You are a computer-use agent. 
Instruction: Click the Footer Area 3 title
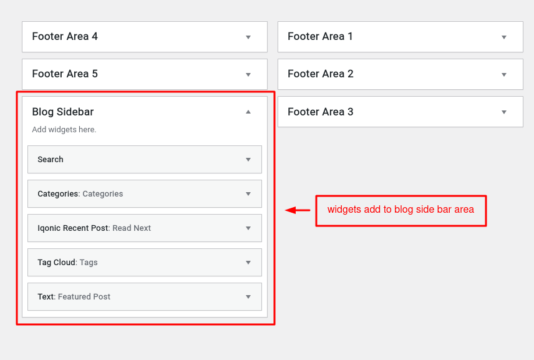coord(321,112)
